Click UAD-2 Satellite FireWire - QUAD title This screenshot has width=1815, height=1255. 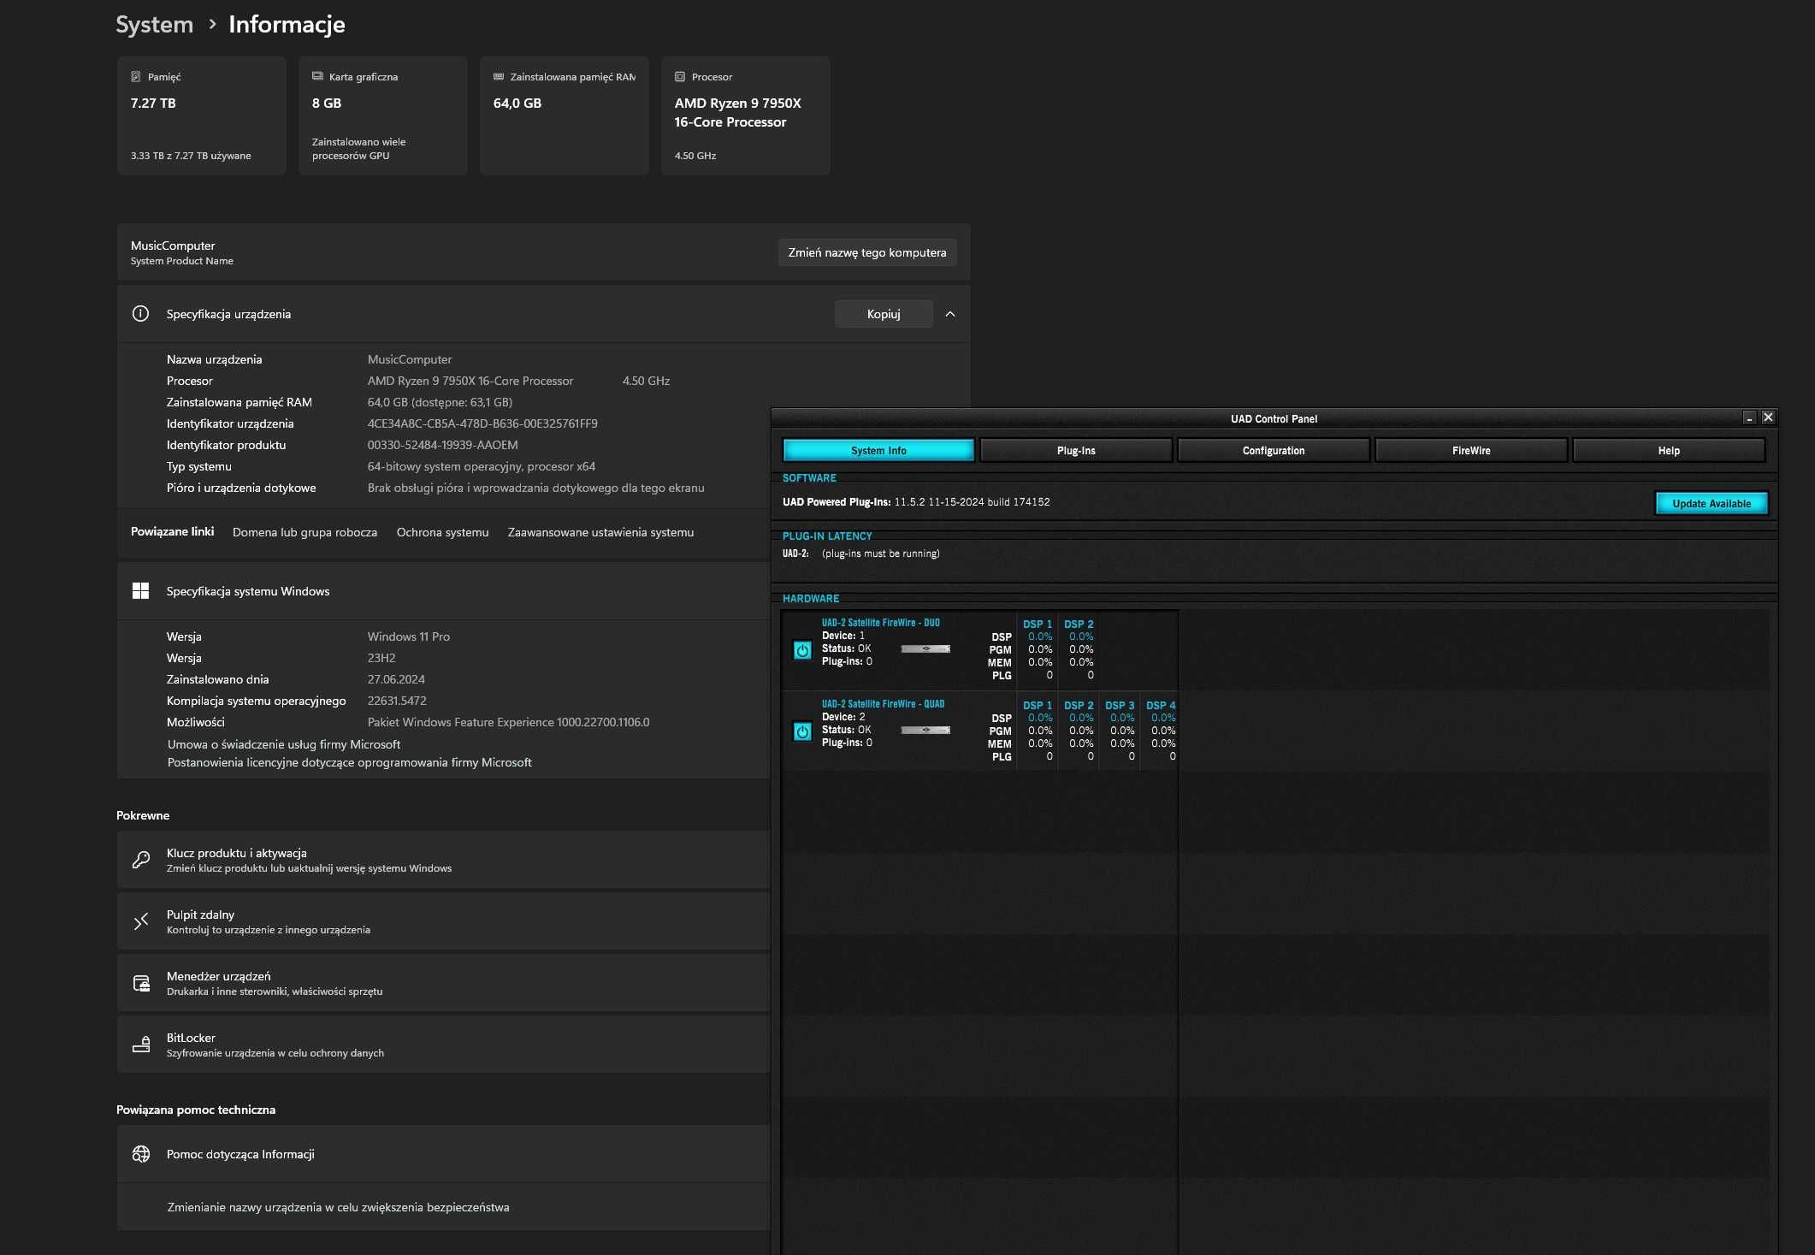click(x=884, y=704)
